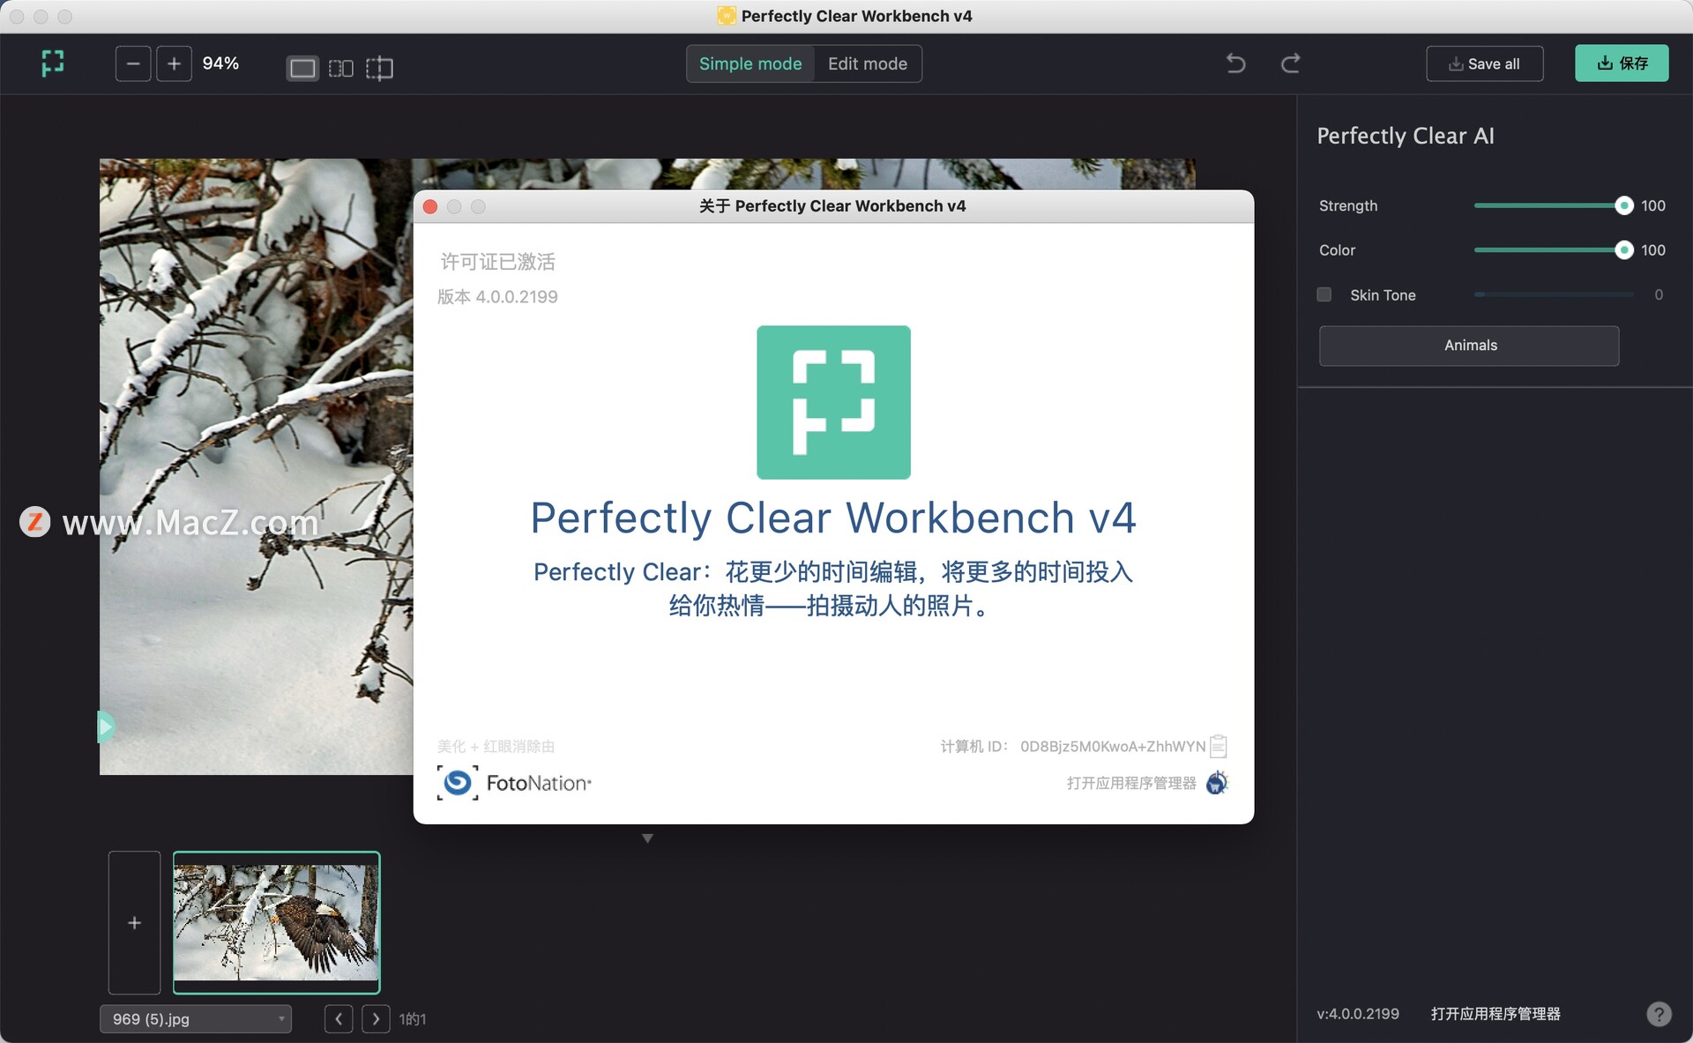Screen dimensions: 1693x1043
Task: Click the Perfectly Clear logo icon in toolbar
Action: click(x=53, y=63)
